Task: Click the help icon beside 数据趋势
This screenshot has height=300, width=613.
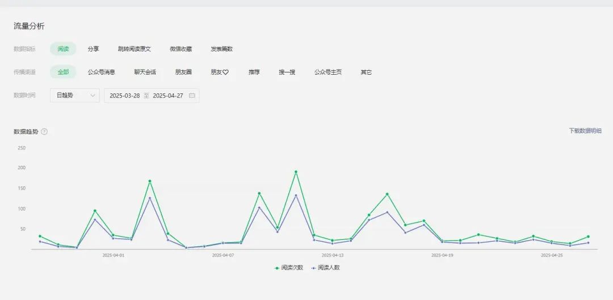Action: [44, 132]
